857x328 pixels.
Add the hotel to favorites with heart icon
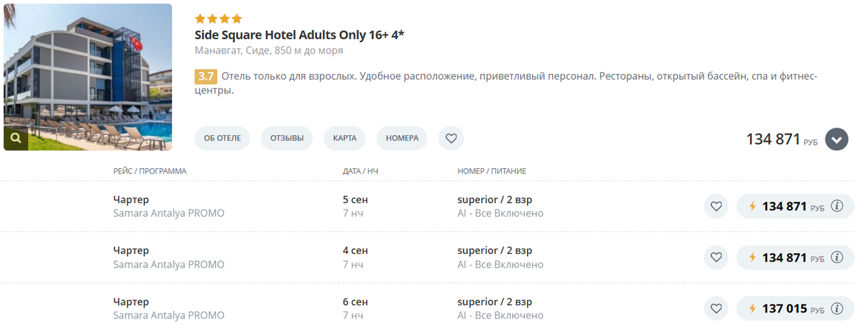tap(451, 138)
